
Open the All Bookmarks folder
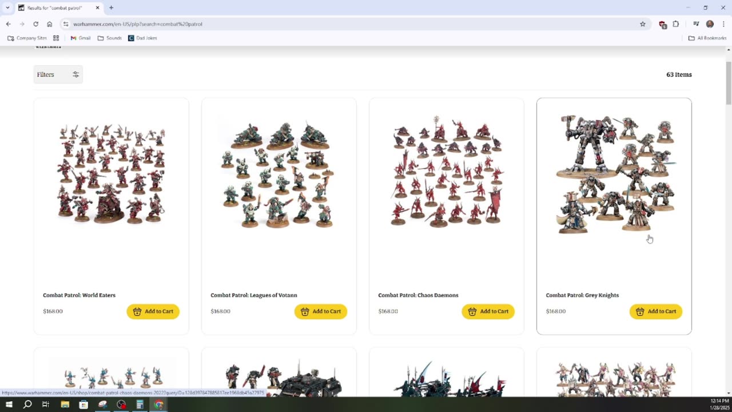point(707,38)
